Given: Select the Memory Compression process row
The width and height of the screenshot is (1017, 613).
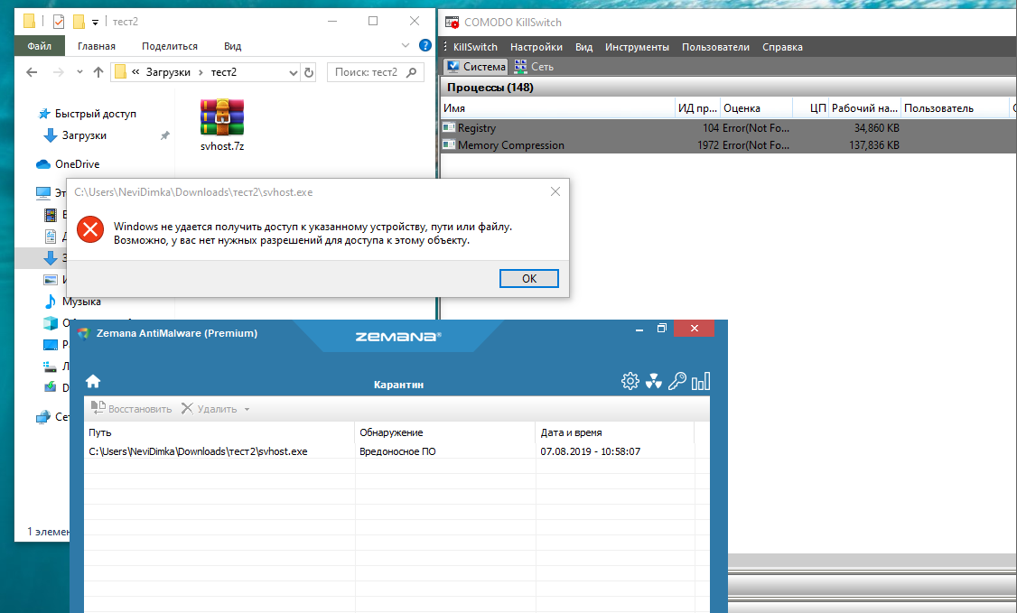Looking at the screenshot, I should click(728, 144).
